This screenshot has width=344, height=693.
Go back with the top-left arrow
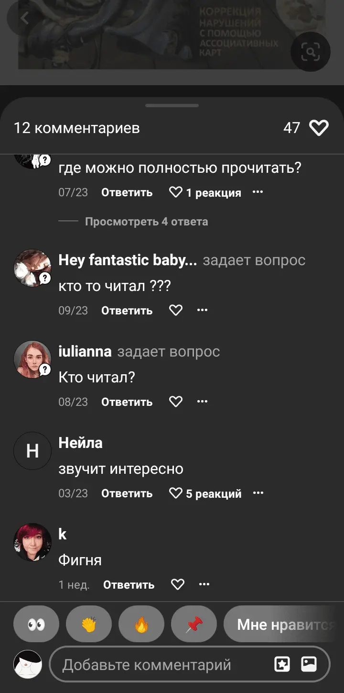25,19
